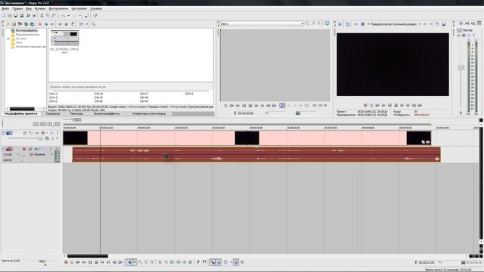
Task: Open the edit tool dropdown arrow
Action: 135,262
